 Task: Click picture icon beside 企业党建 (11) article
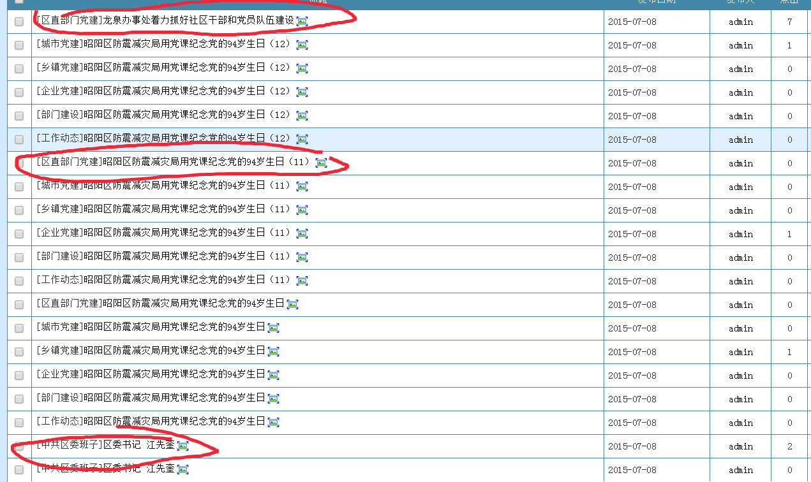tap(302, 233)
